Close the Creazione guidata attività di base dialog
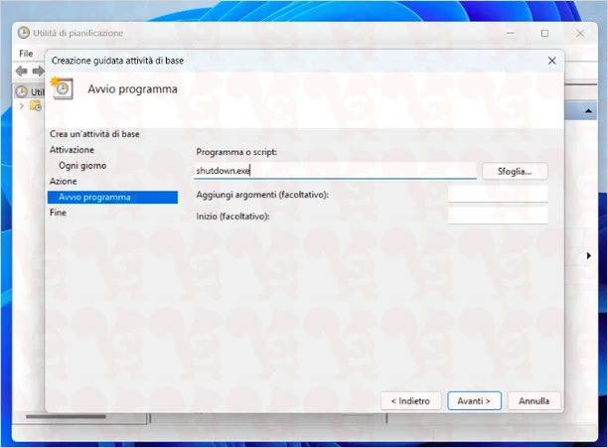This screenshot has width=608, height=448. point(551,61)
